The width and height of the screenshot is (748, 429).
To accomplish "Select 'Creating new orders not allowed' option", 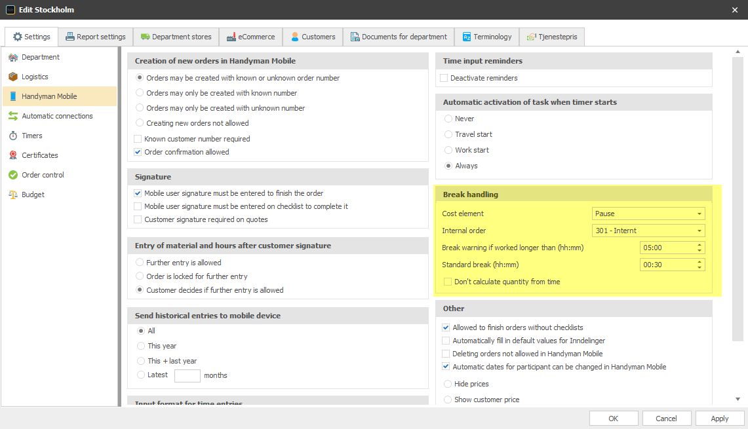I will [x=140, y=123].
